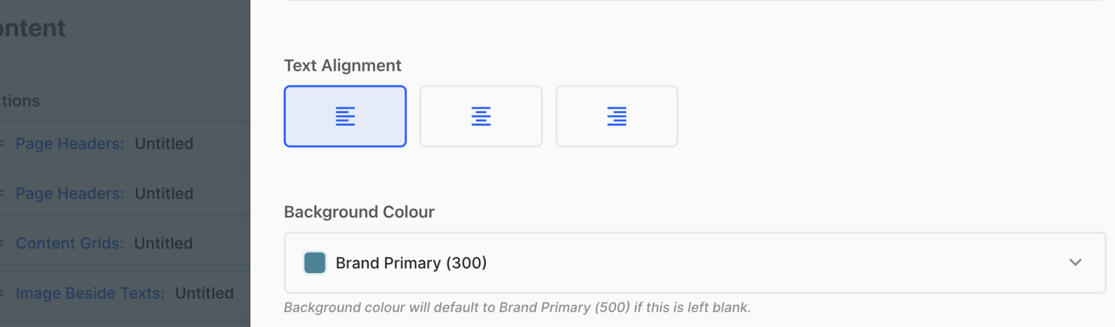Open the second Page Headers section link
1115x327 pixels.
[70, 194]
